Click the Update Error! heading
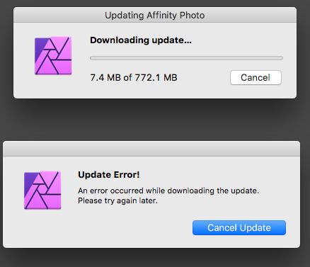The height and width of the screenshot is (267, 310). [109, 175]
